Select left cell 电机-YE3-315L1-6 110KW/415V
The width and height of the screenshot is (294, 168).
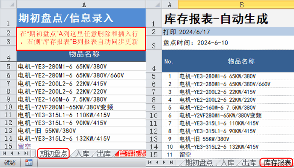81,115
